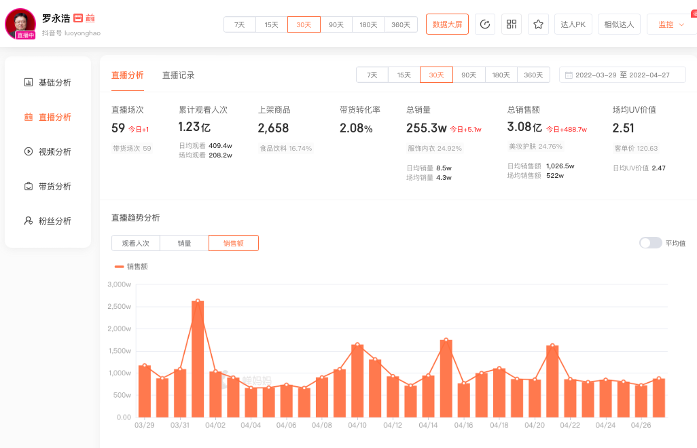The image size is (697, 448).
Task: Click the 粉丝分析 person icon in sidebar
Action: click(x=29, y=221)
